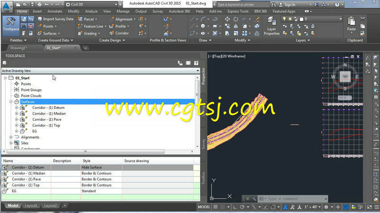This screenshot has width=380, height=213.
Task: Switch to the Annotate ribbon tab
Action: coord(55,11)
